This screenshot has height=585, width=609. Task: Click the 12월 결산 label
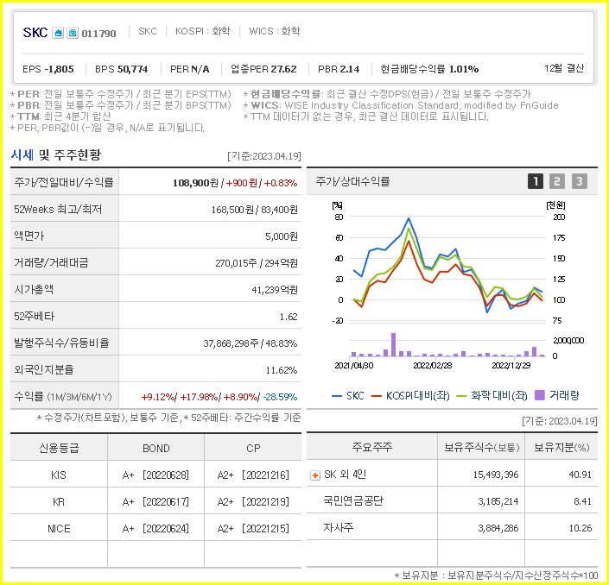click(x=564, y=68)
